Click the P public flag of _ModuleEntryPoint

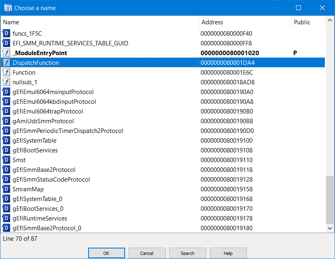pyautogui.click(x=295, y=53)
